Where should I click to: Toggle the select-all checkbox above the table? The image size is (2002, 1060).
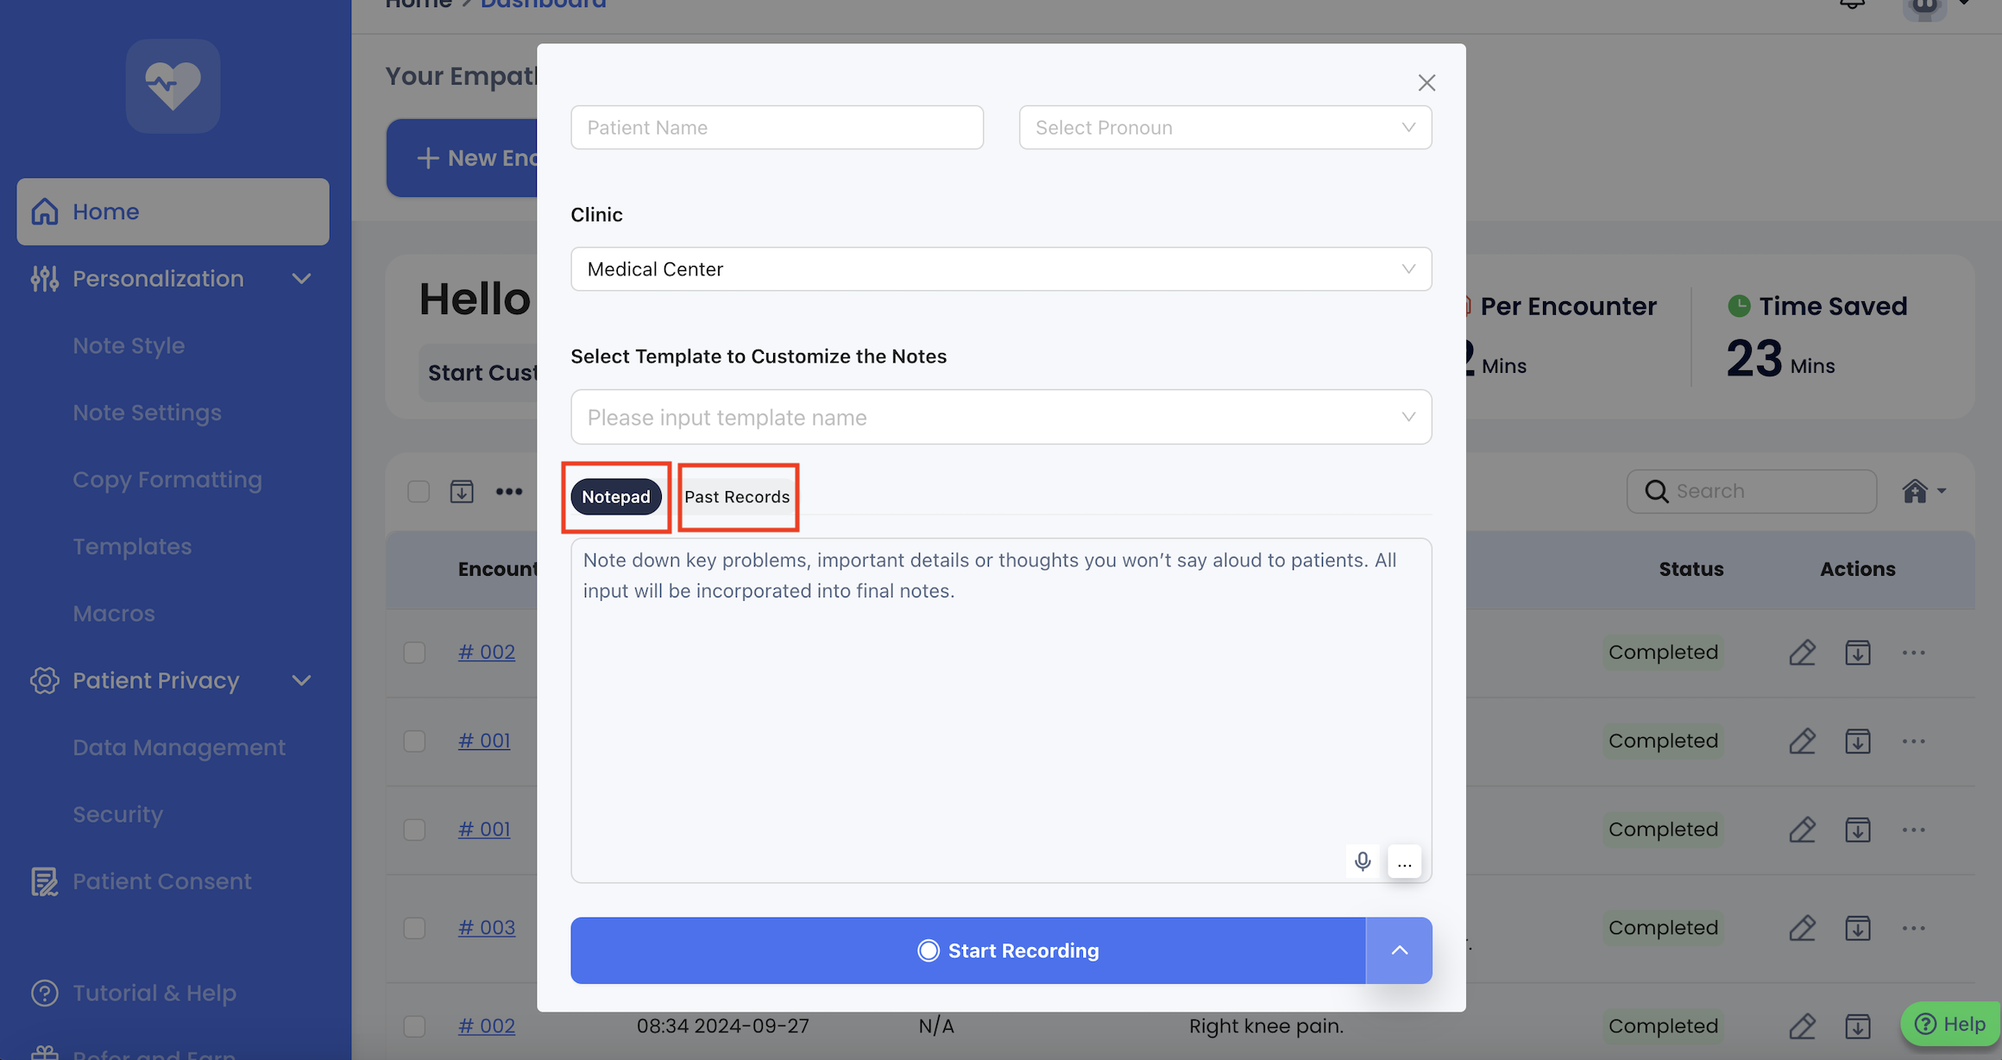pyautogui.click(x=419, y=492)
